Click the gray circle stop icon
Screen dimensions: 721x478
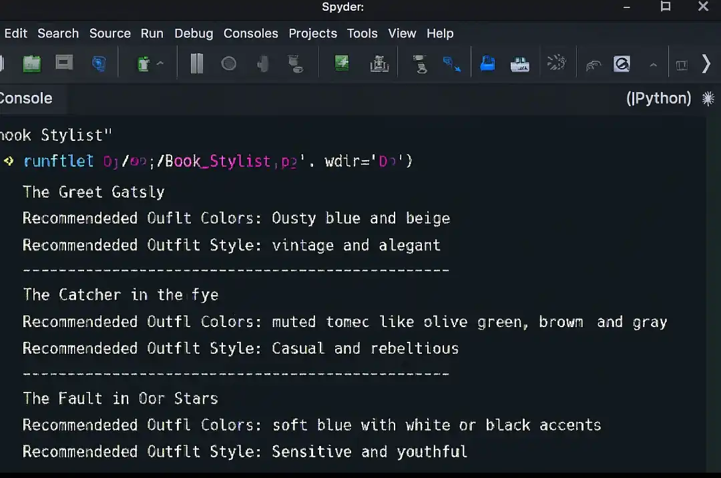(x=229, y=64)
